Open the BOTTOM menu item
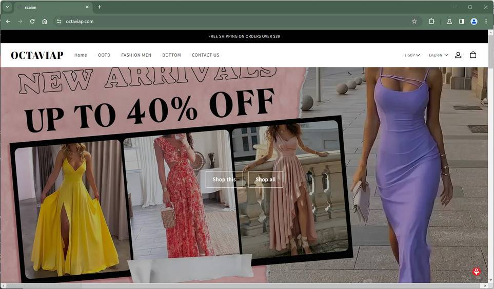The height and width of the screenshot is (289, 494). 171,55
